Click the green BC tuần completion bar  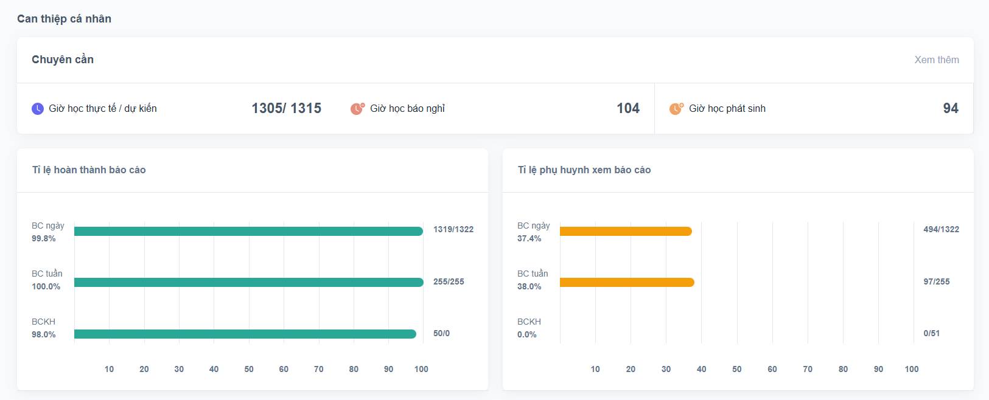pos(248,282)
